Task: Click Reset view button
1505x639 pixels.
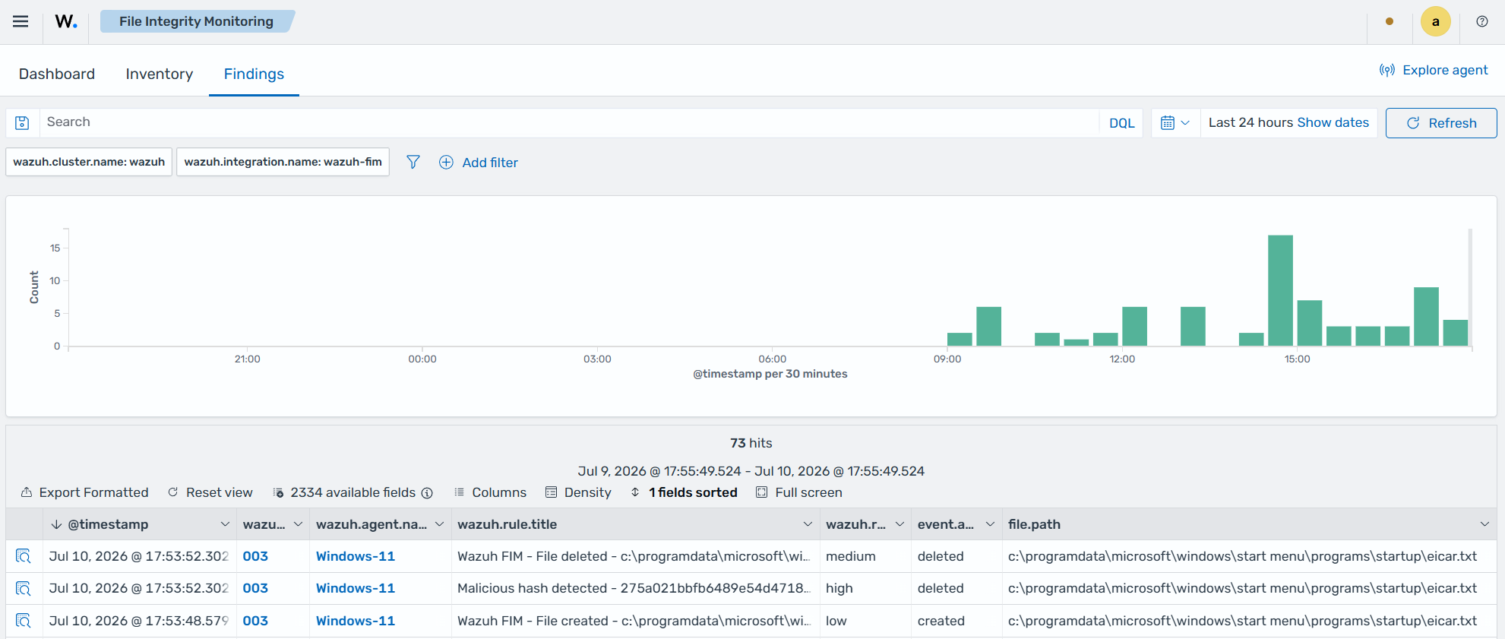Action: [210, 492]
